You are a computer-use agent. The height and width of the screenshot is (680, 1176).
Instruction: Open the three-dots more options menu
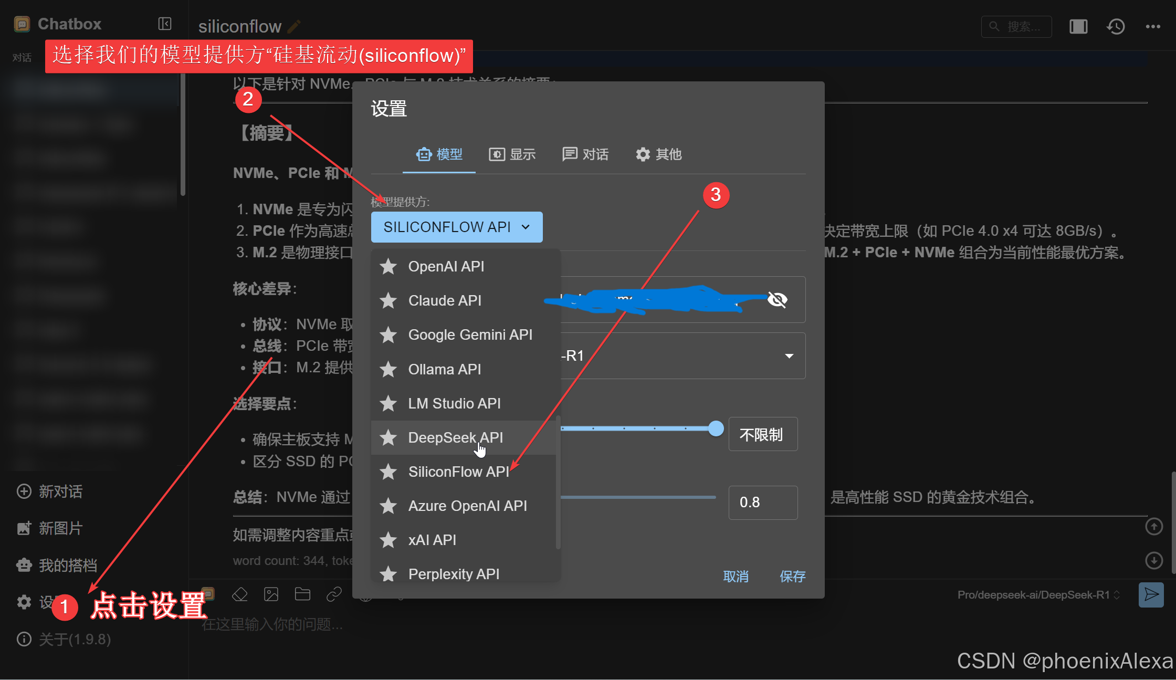click(x=1153, y=26)
